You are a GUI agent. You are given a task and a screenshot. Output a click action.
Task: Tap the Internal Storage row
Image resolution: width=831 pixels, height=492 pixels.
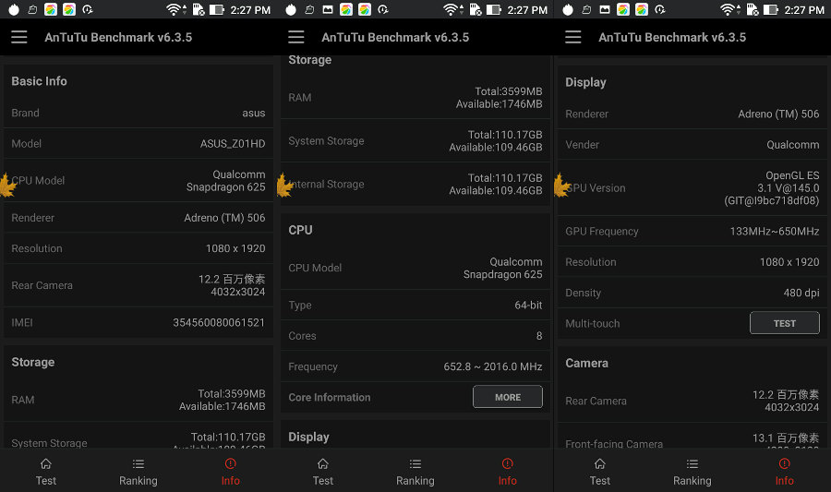(x=415, y=185)
